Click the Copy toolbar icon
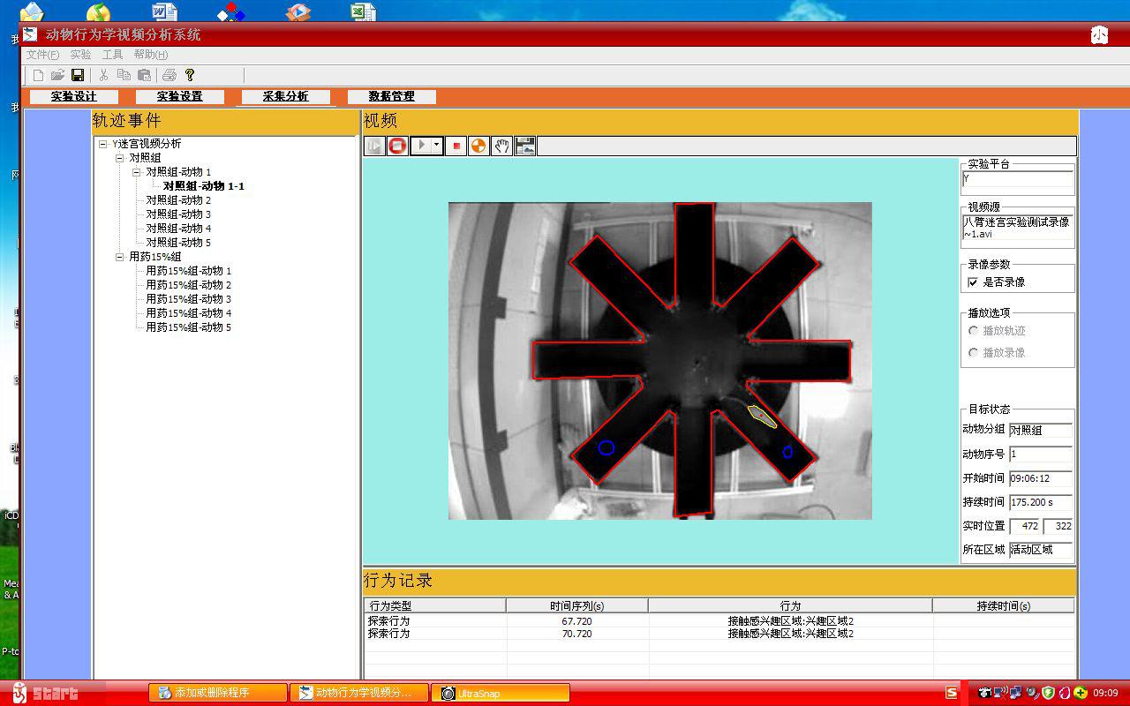Image resolution: width=1130 pixels, height=706 pixels. pyautogui.click(x=124, y=76)
